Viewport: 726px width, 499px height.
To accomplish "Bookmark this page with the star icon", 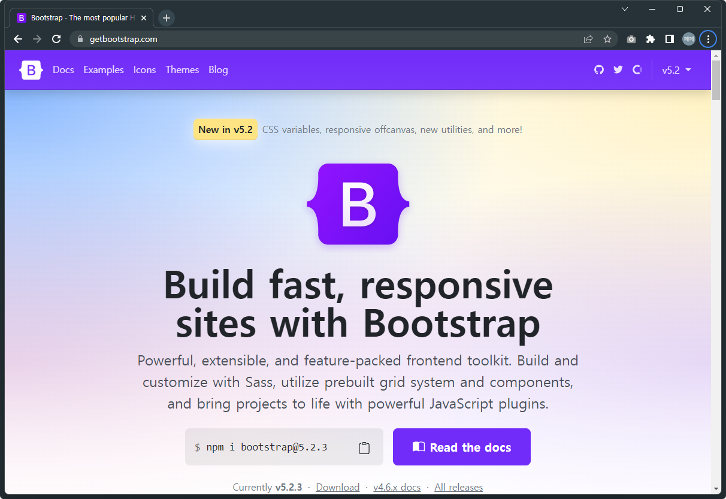I will pos(607,39).
